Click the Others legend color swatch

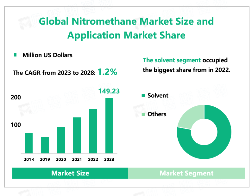point(143,114)
